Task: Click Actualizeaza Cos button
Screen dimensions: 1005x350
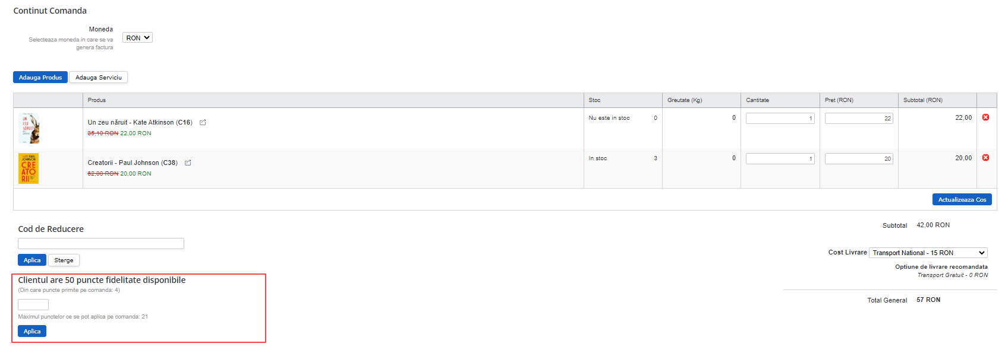Action: [x=962, y=200]
